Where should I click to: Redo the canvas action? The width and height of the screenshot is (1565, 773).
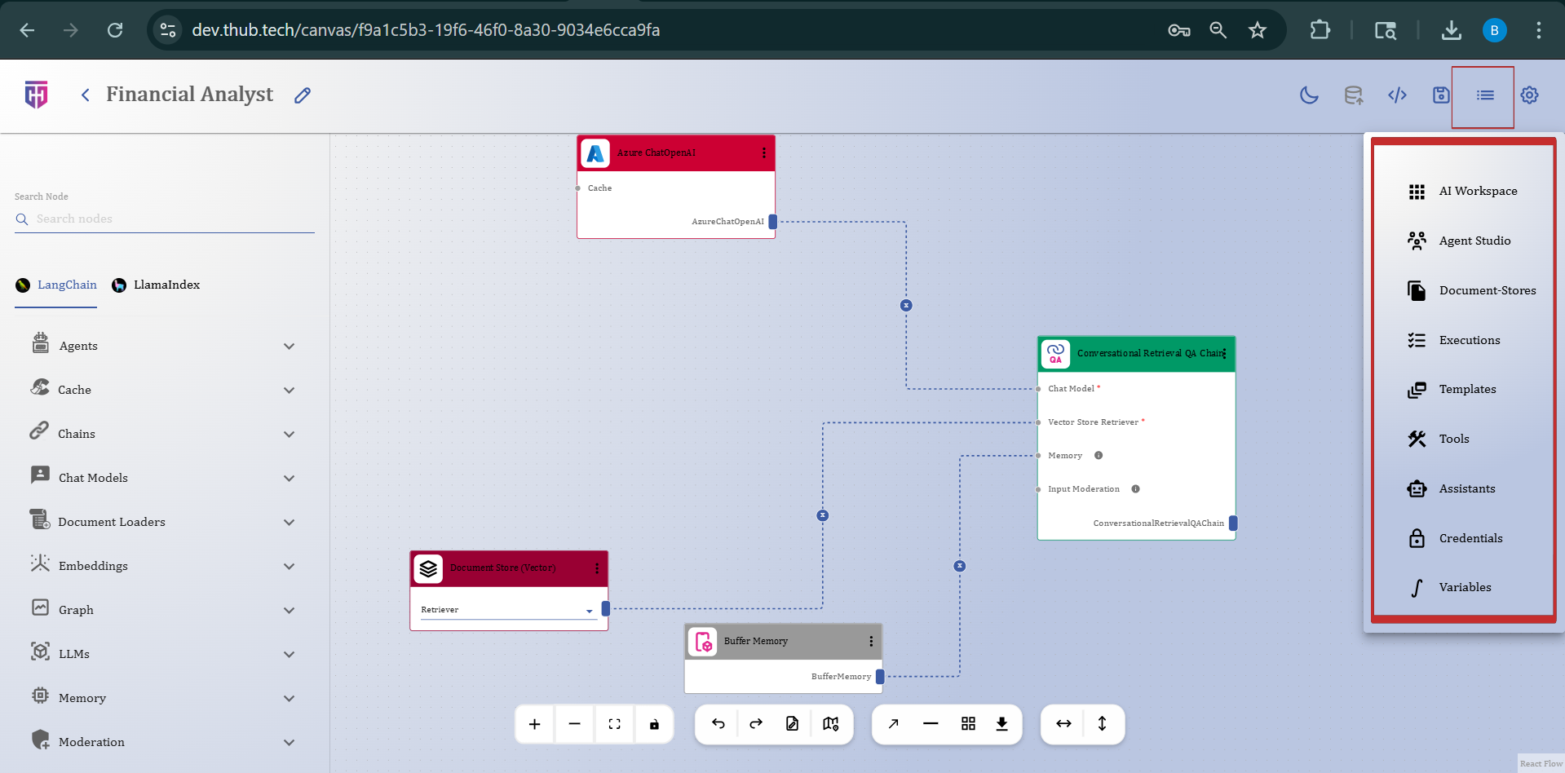click(756, 724)
